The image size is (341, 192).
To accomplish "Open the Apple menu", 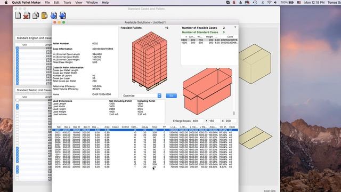I will coord(6,2).
